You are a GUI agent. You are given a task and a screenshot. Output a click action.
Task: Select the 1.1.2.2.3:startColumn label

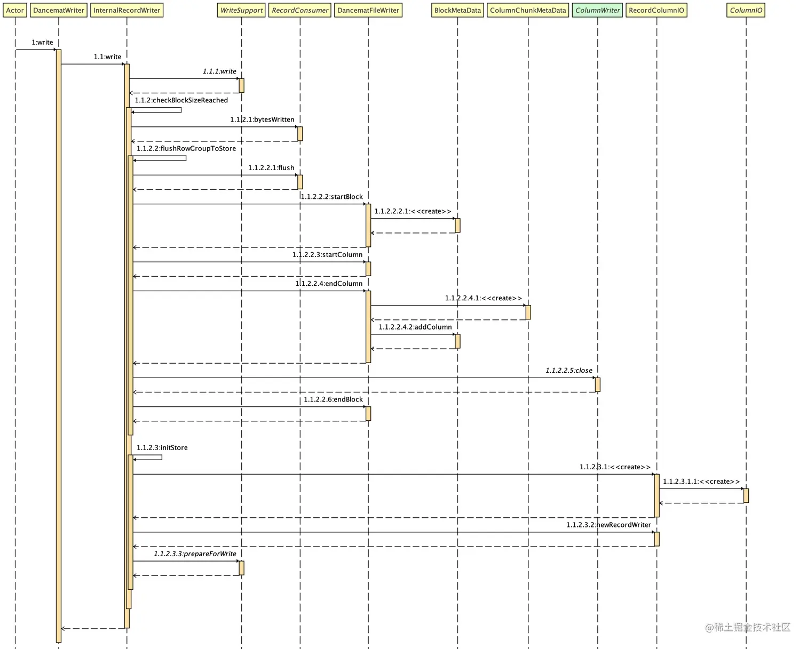[327, 254]
